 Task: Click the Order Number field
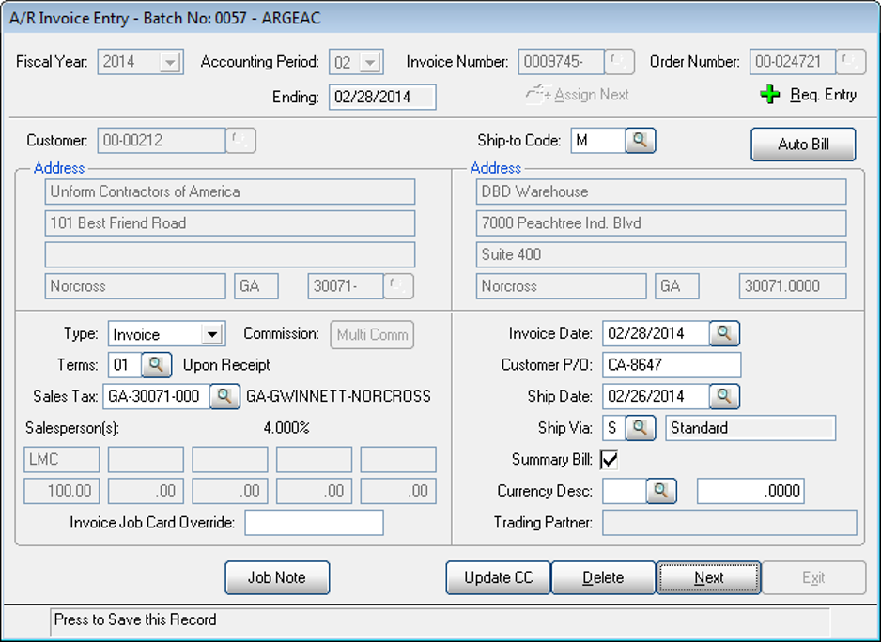[793, 62]
